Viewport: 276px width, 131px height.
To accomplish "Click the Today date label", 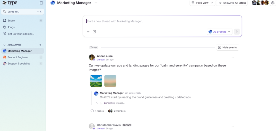I will pos(94,48).
